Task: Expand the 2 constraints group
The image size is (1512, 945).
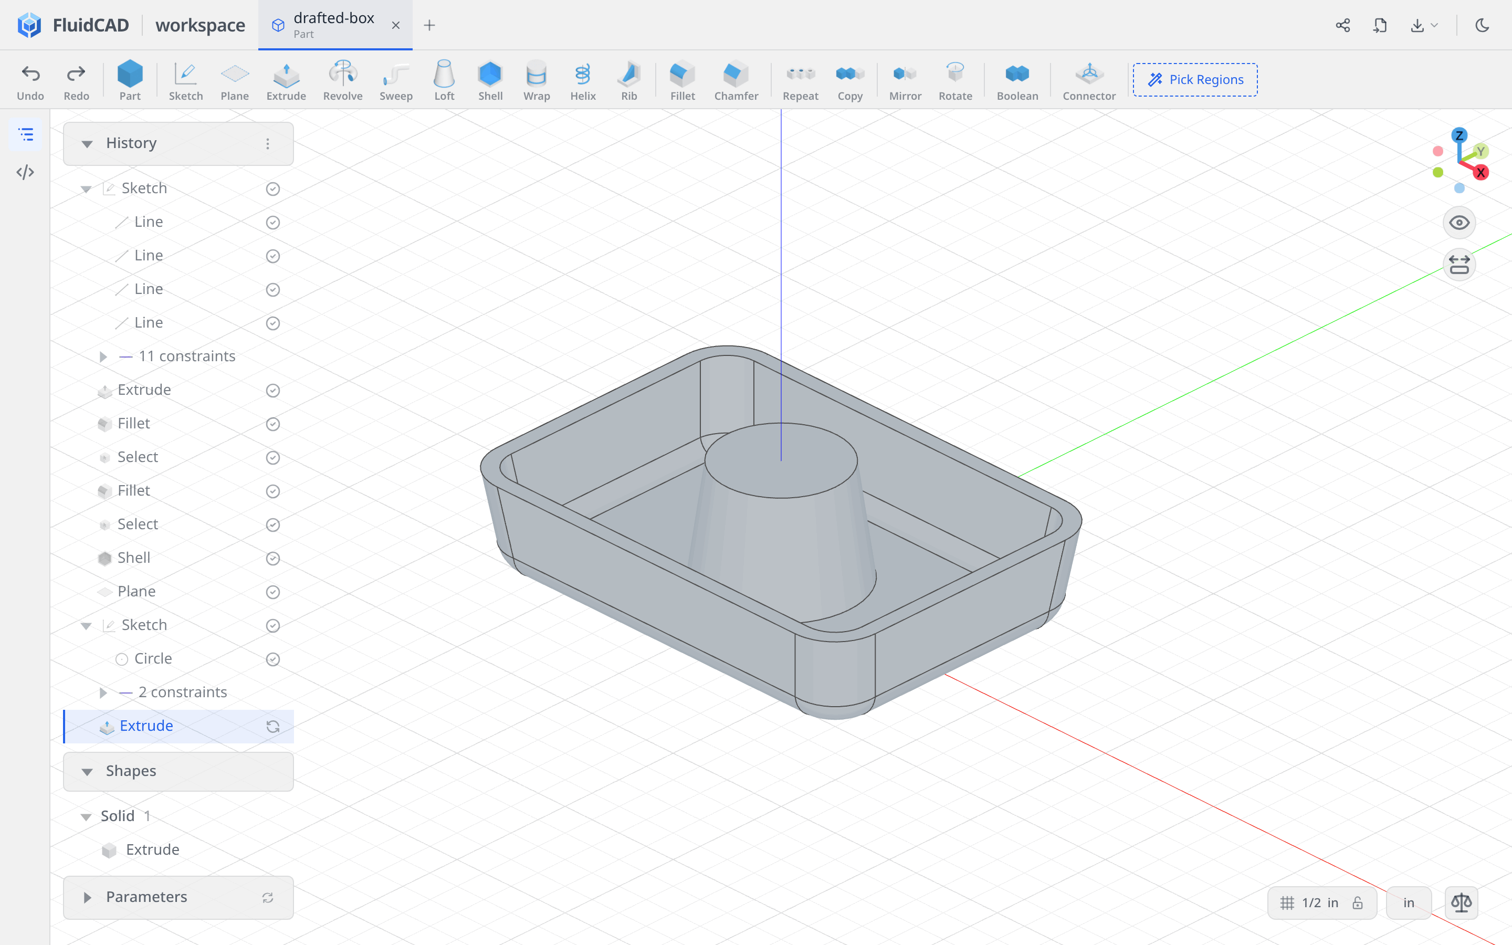Action: pos(103,692)
